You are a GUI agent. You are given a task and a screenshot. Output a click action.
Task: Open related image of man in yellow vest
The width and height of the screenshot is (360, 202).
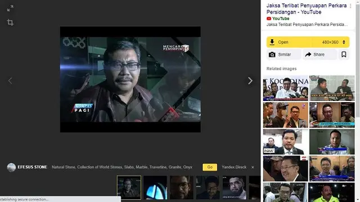[332, 192]
